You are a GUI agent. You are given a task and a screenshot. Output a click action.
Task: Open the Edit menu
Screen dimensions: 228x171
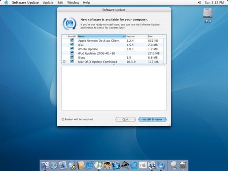coord(60,3)
